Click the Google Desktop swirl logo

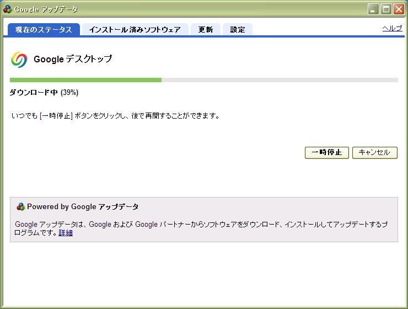[x=19, y=60]
